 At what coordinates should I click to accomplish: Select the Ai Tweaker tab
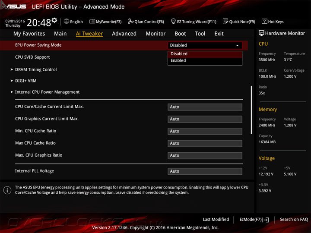89,34
